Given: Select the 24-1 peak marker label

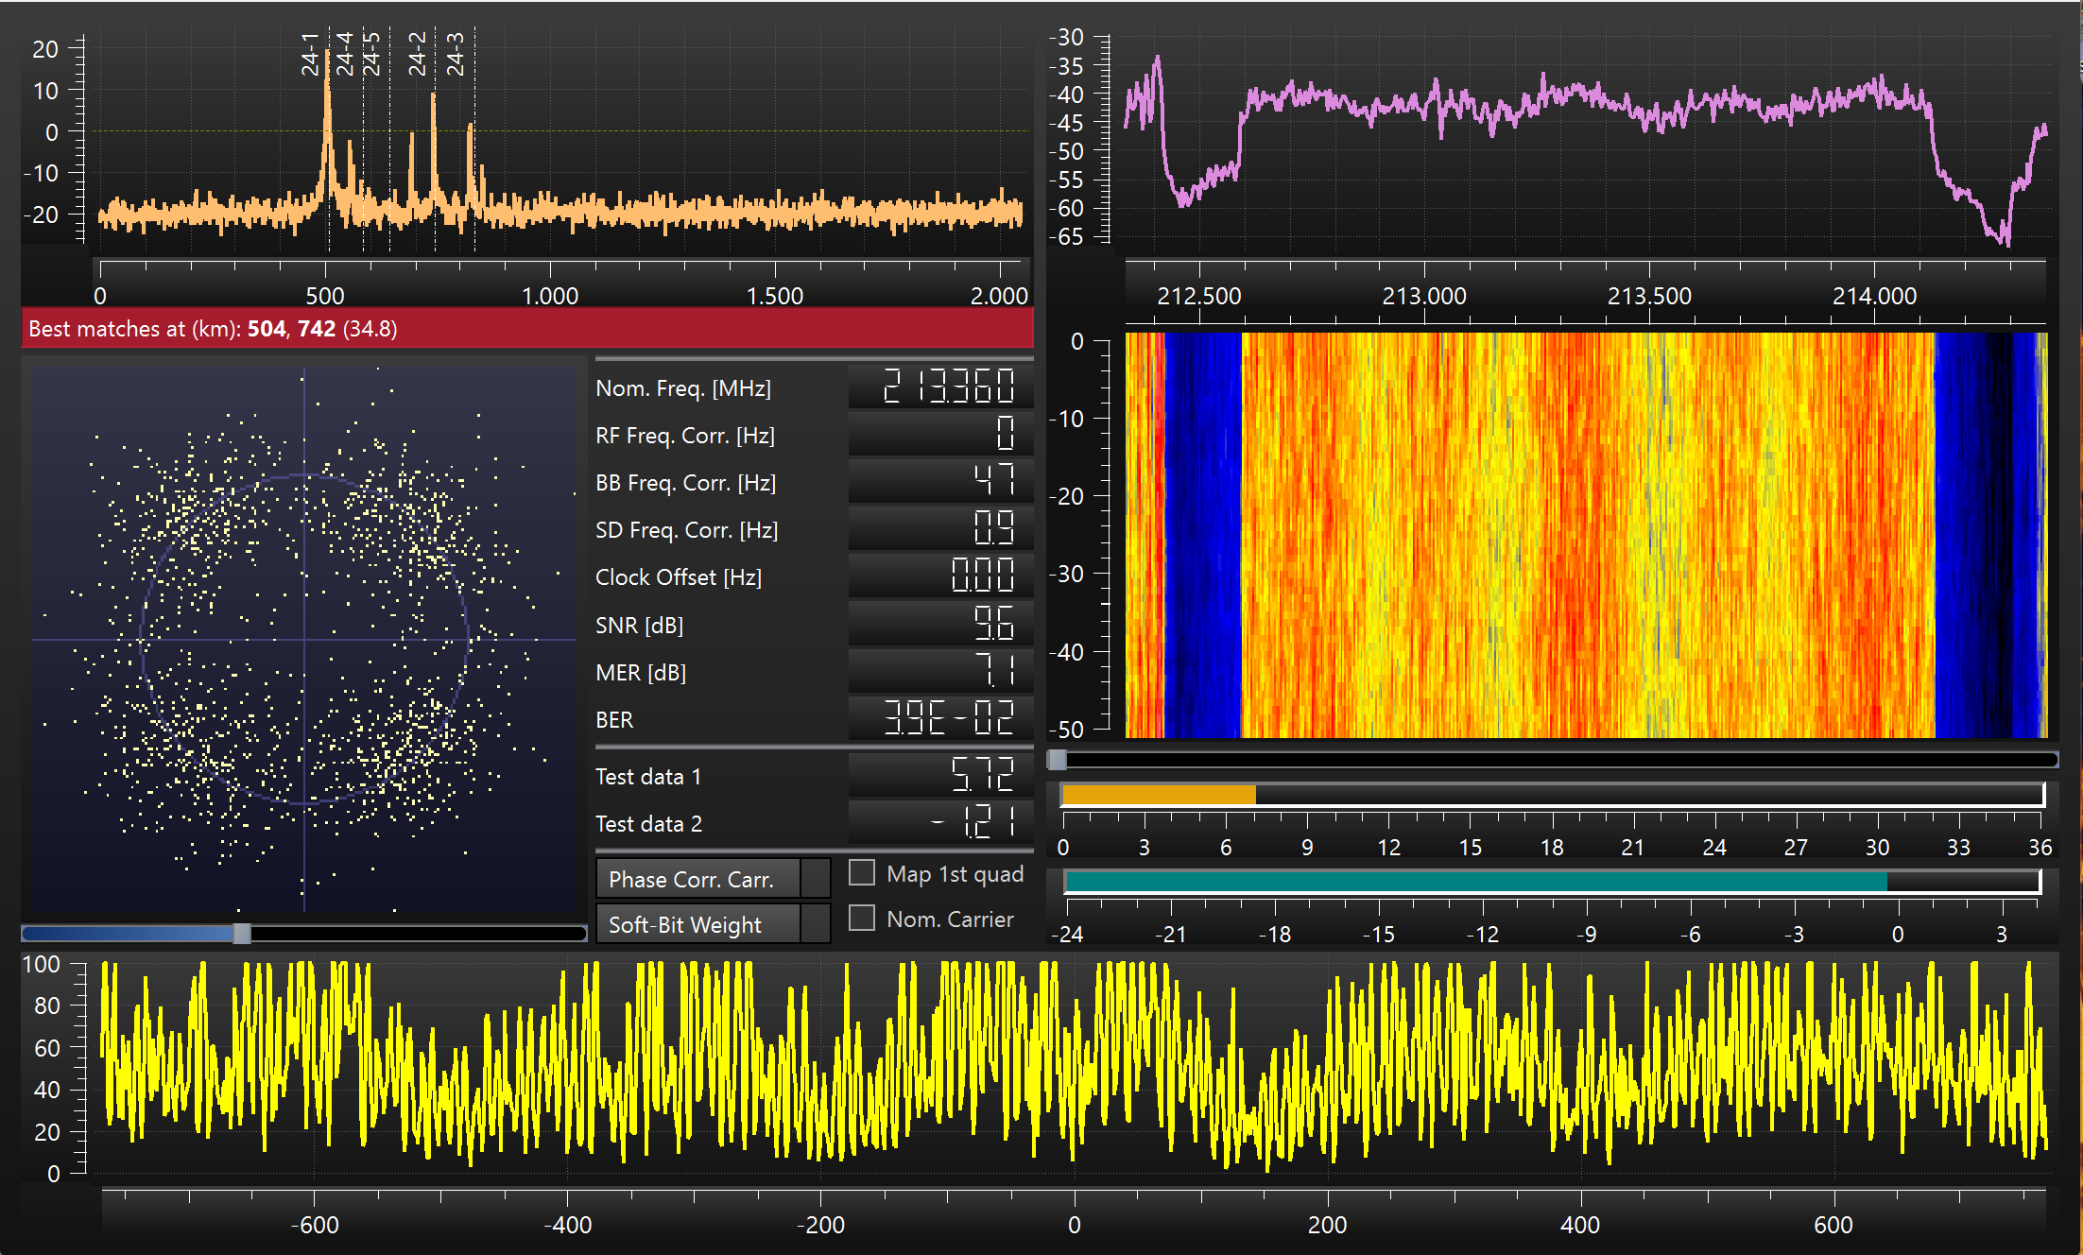Looking at the screenshot, I should coord(310,53).
